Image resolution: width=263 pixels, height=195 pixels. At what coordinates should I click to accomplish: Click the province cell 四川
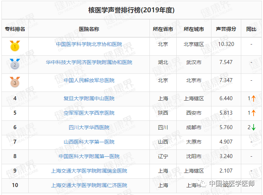[163, 127]
